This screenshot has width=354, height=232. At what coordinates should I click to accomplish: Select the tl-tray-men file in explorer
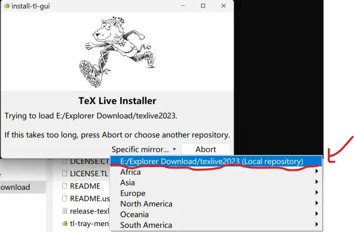coord(86,223)
